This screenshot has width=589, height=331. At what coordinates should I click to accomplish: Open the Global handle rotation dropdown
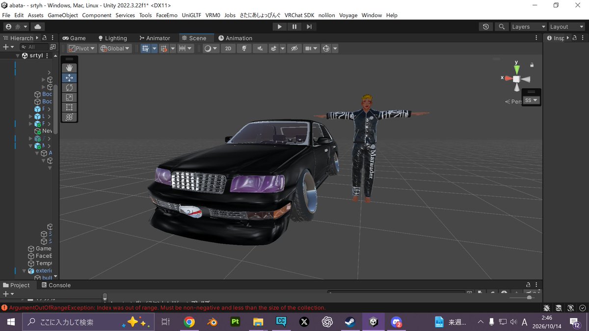[115, 48]
